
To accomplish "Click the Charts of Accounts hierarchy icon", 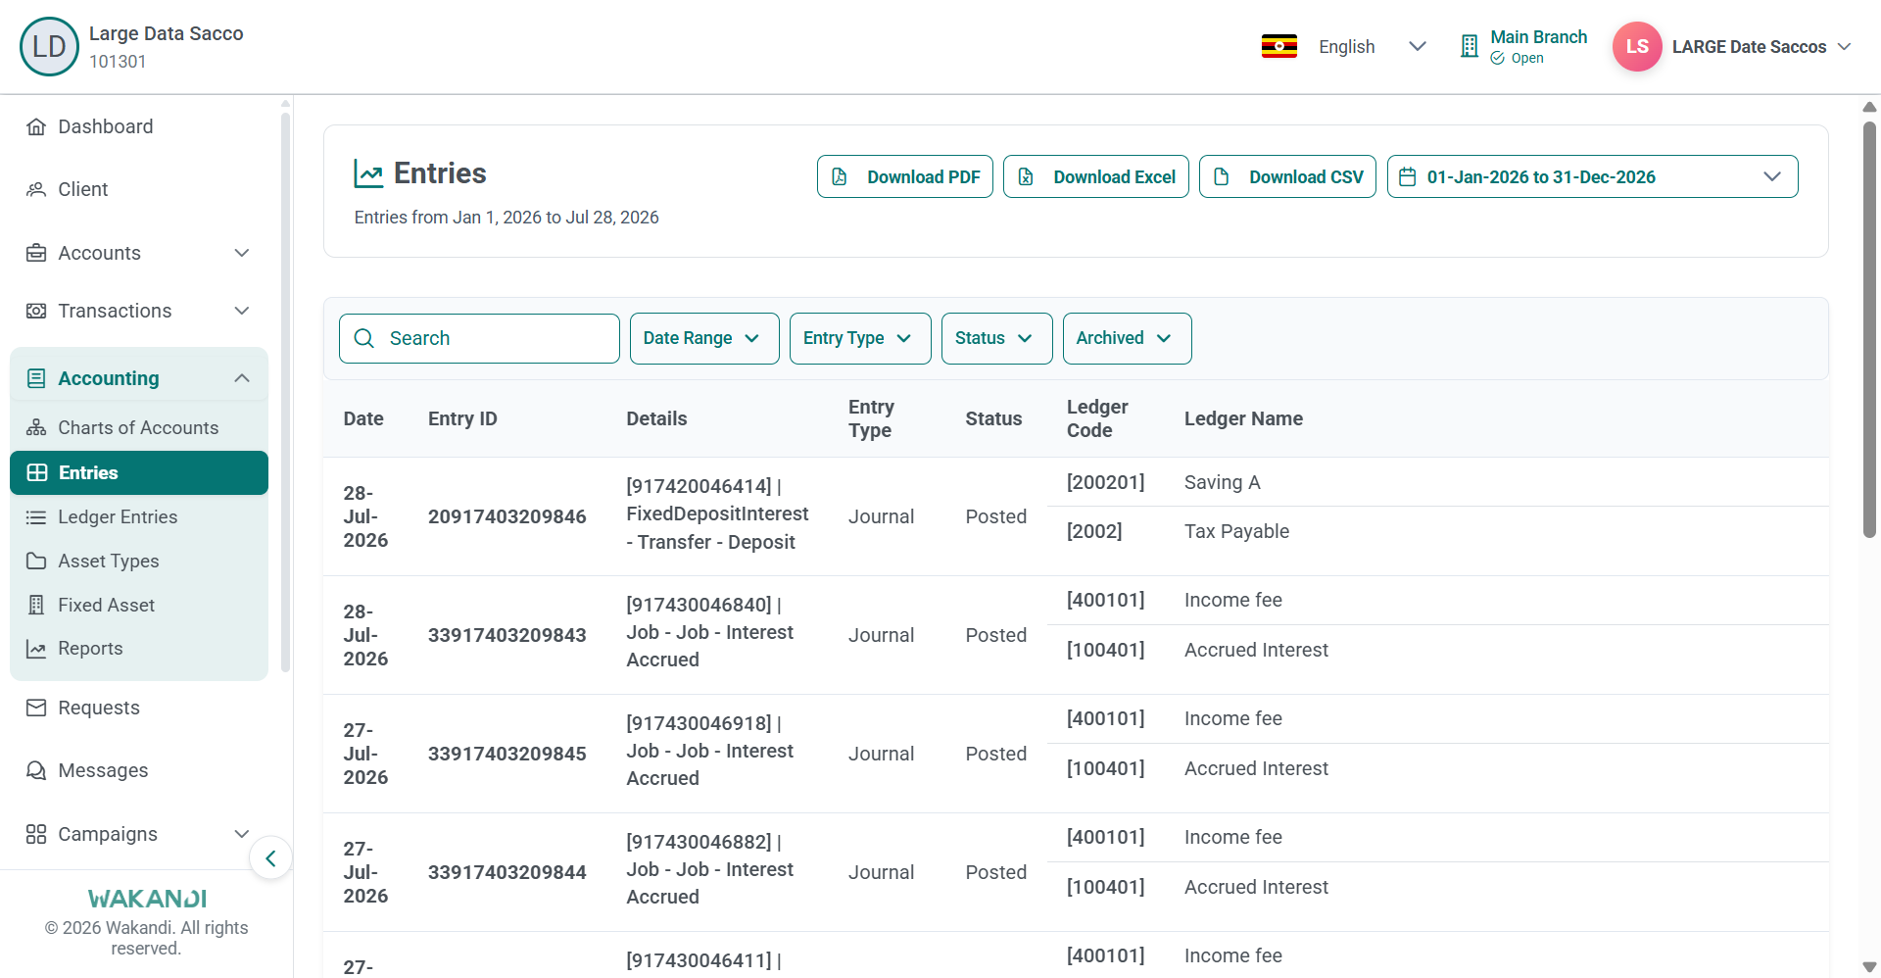I will click(x=36, y=427).
